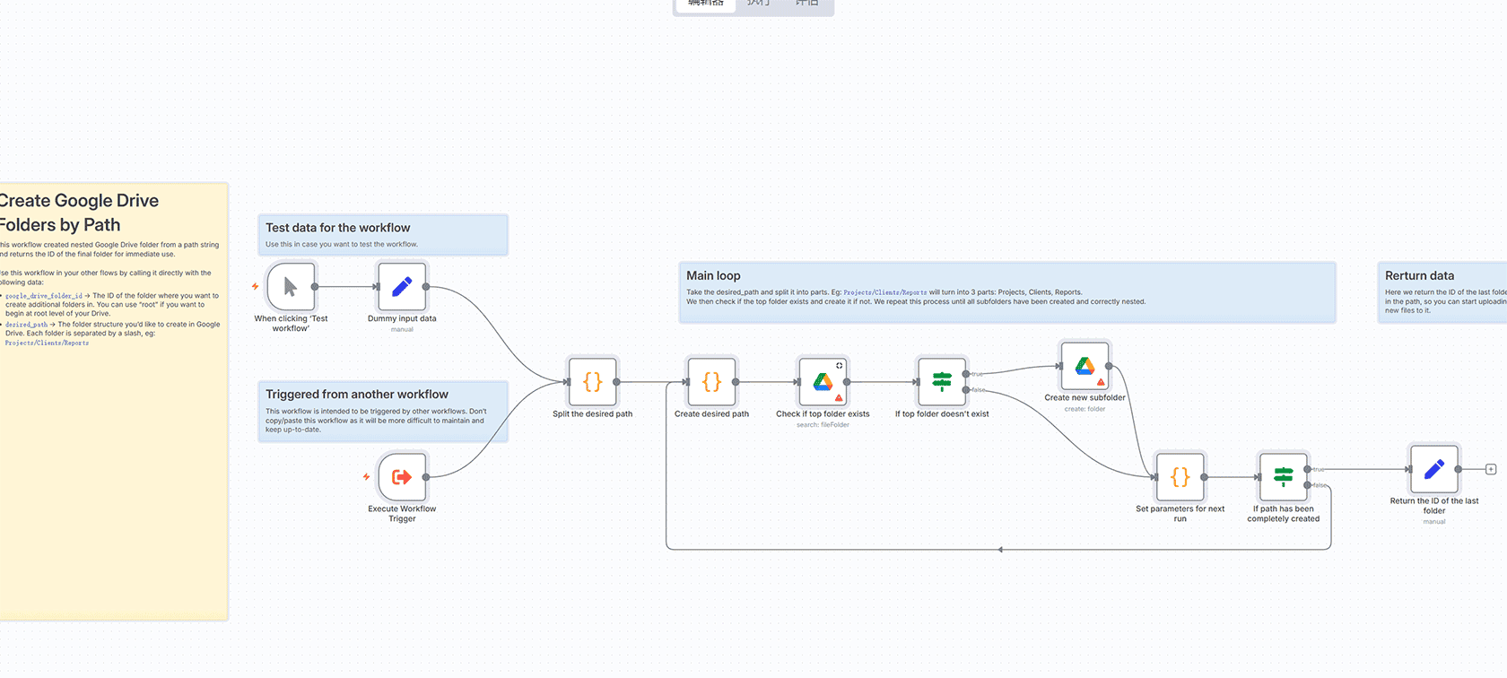
Task: Click the warning triangle on Create new subfolder
Action: point(1101,382)
